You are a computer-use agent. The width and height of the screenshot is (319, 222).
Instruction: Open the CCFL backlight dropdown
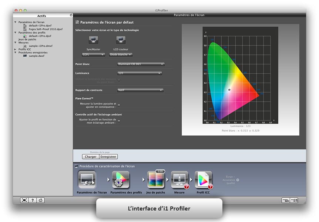93,54
